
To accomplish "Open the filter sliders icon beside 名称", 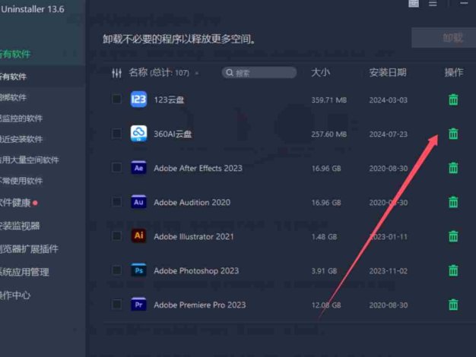I will click(x=116, y=73).
